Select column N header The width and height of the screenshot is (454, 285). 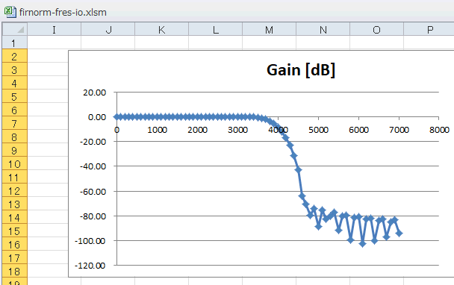[x=323, y=30]
